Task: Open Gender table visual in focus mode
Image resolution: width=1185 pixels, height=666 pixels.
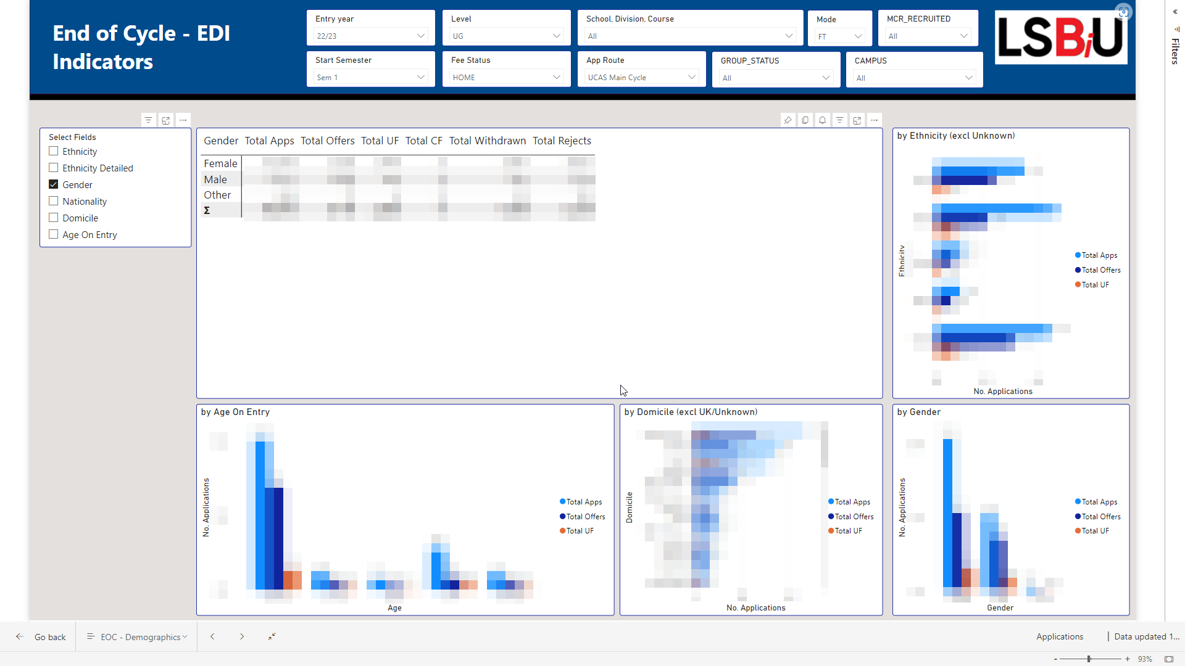Action: click(x=857, y=120)
